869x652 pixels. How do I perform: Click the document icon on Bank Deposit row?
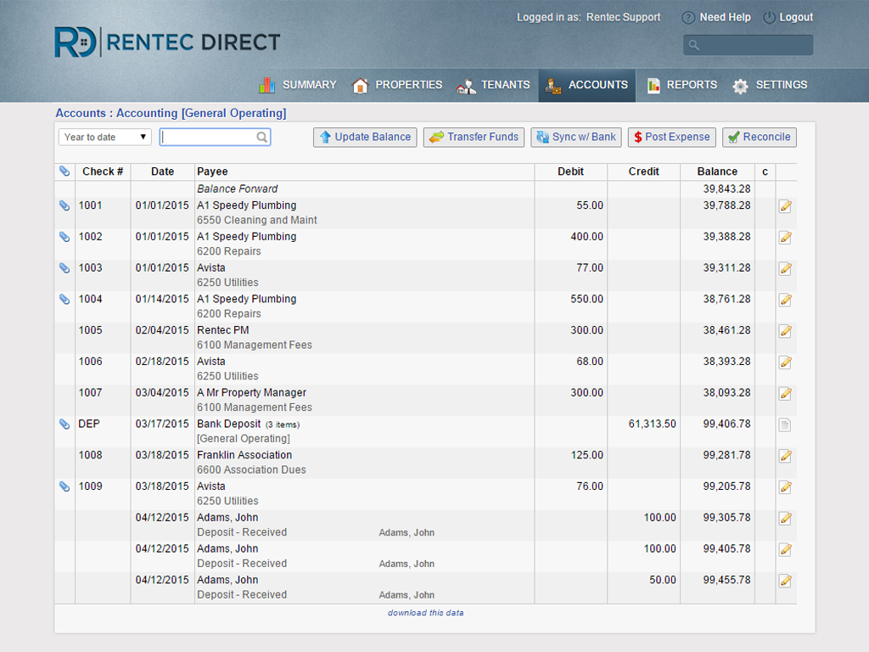(785, 424)
